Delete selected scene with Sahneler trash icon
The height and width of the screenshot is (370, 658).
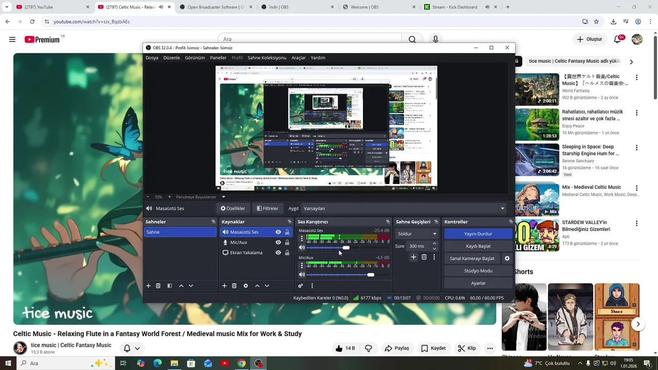coord(158,286)
